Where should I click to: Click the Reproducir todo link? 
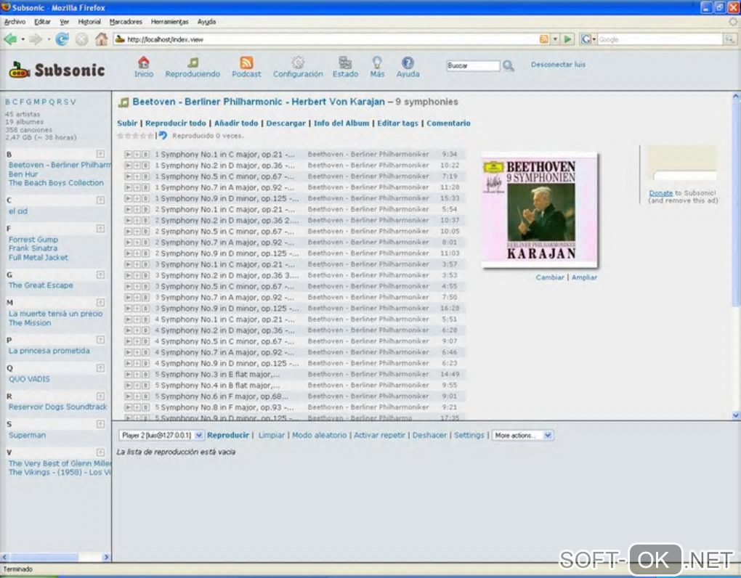tap(176, 123)
